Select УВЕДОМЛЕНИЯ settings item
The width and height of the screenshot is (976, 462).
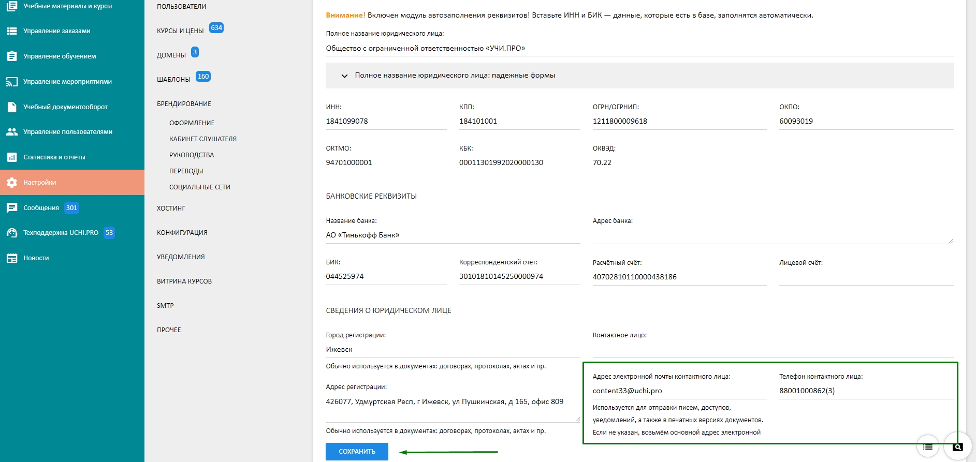tap(181, 257)
